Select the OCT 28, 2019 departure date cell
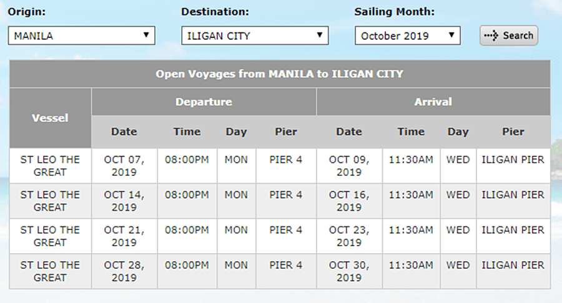The height and width of the screenshot is (303, 562). click(x=124, y=271)
